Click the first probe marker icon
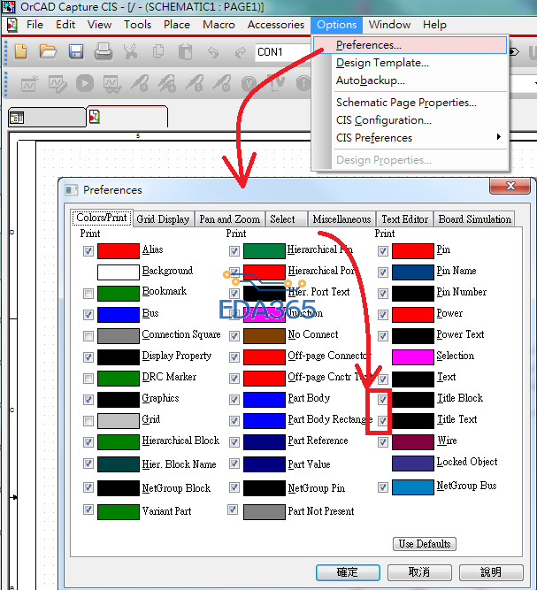This screenshot has height=590, width=537. [140, 83]
